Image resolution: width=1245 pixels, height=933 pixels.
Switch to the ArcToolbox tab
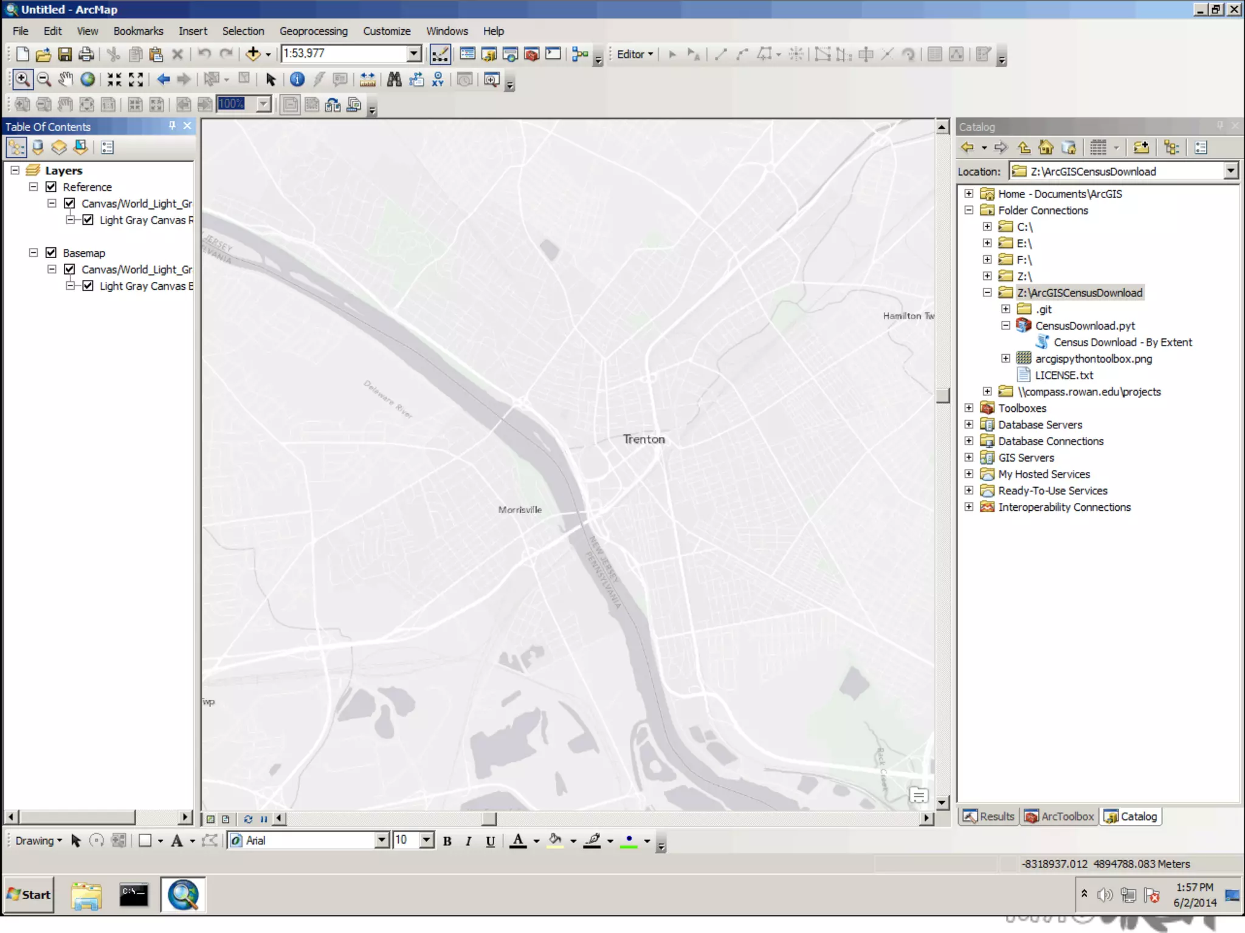1059,816
